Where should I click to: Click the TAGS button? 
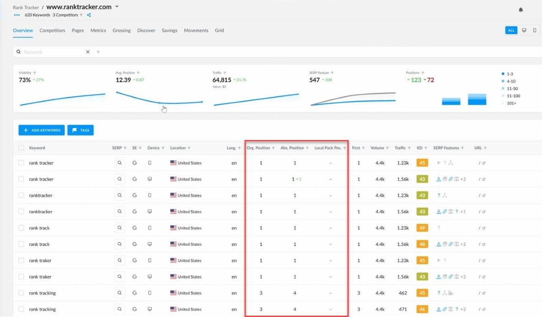(x=80, y=130)
